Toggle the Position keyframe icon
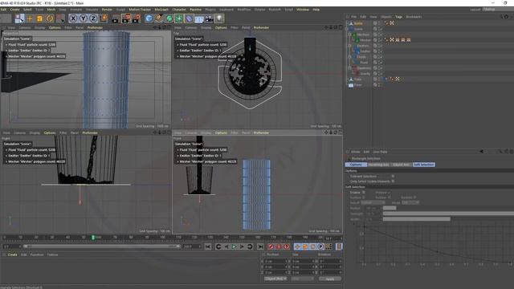This screenshot has width=514, height=289. tap(297, 246)
